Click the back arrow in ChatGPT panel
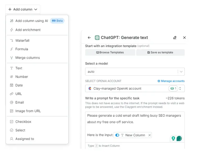Image resolution: width=198 pixels, height=159 pixels. click(x=89, y=38)
